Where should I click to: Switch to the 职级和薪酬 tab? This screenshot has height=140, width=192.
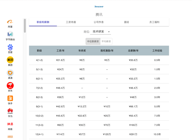[x=43, y=22]
